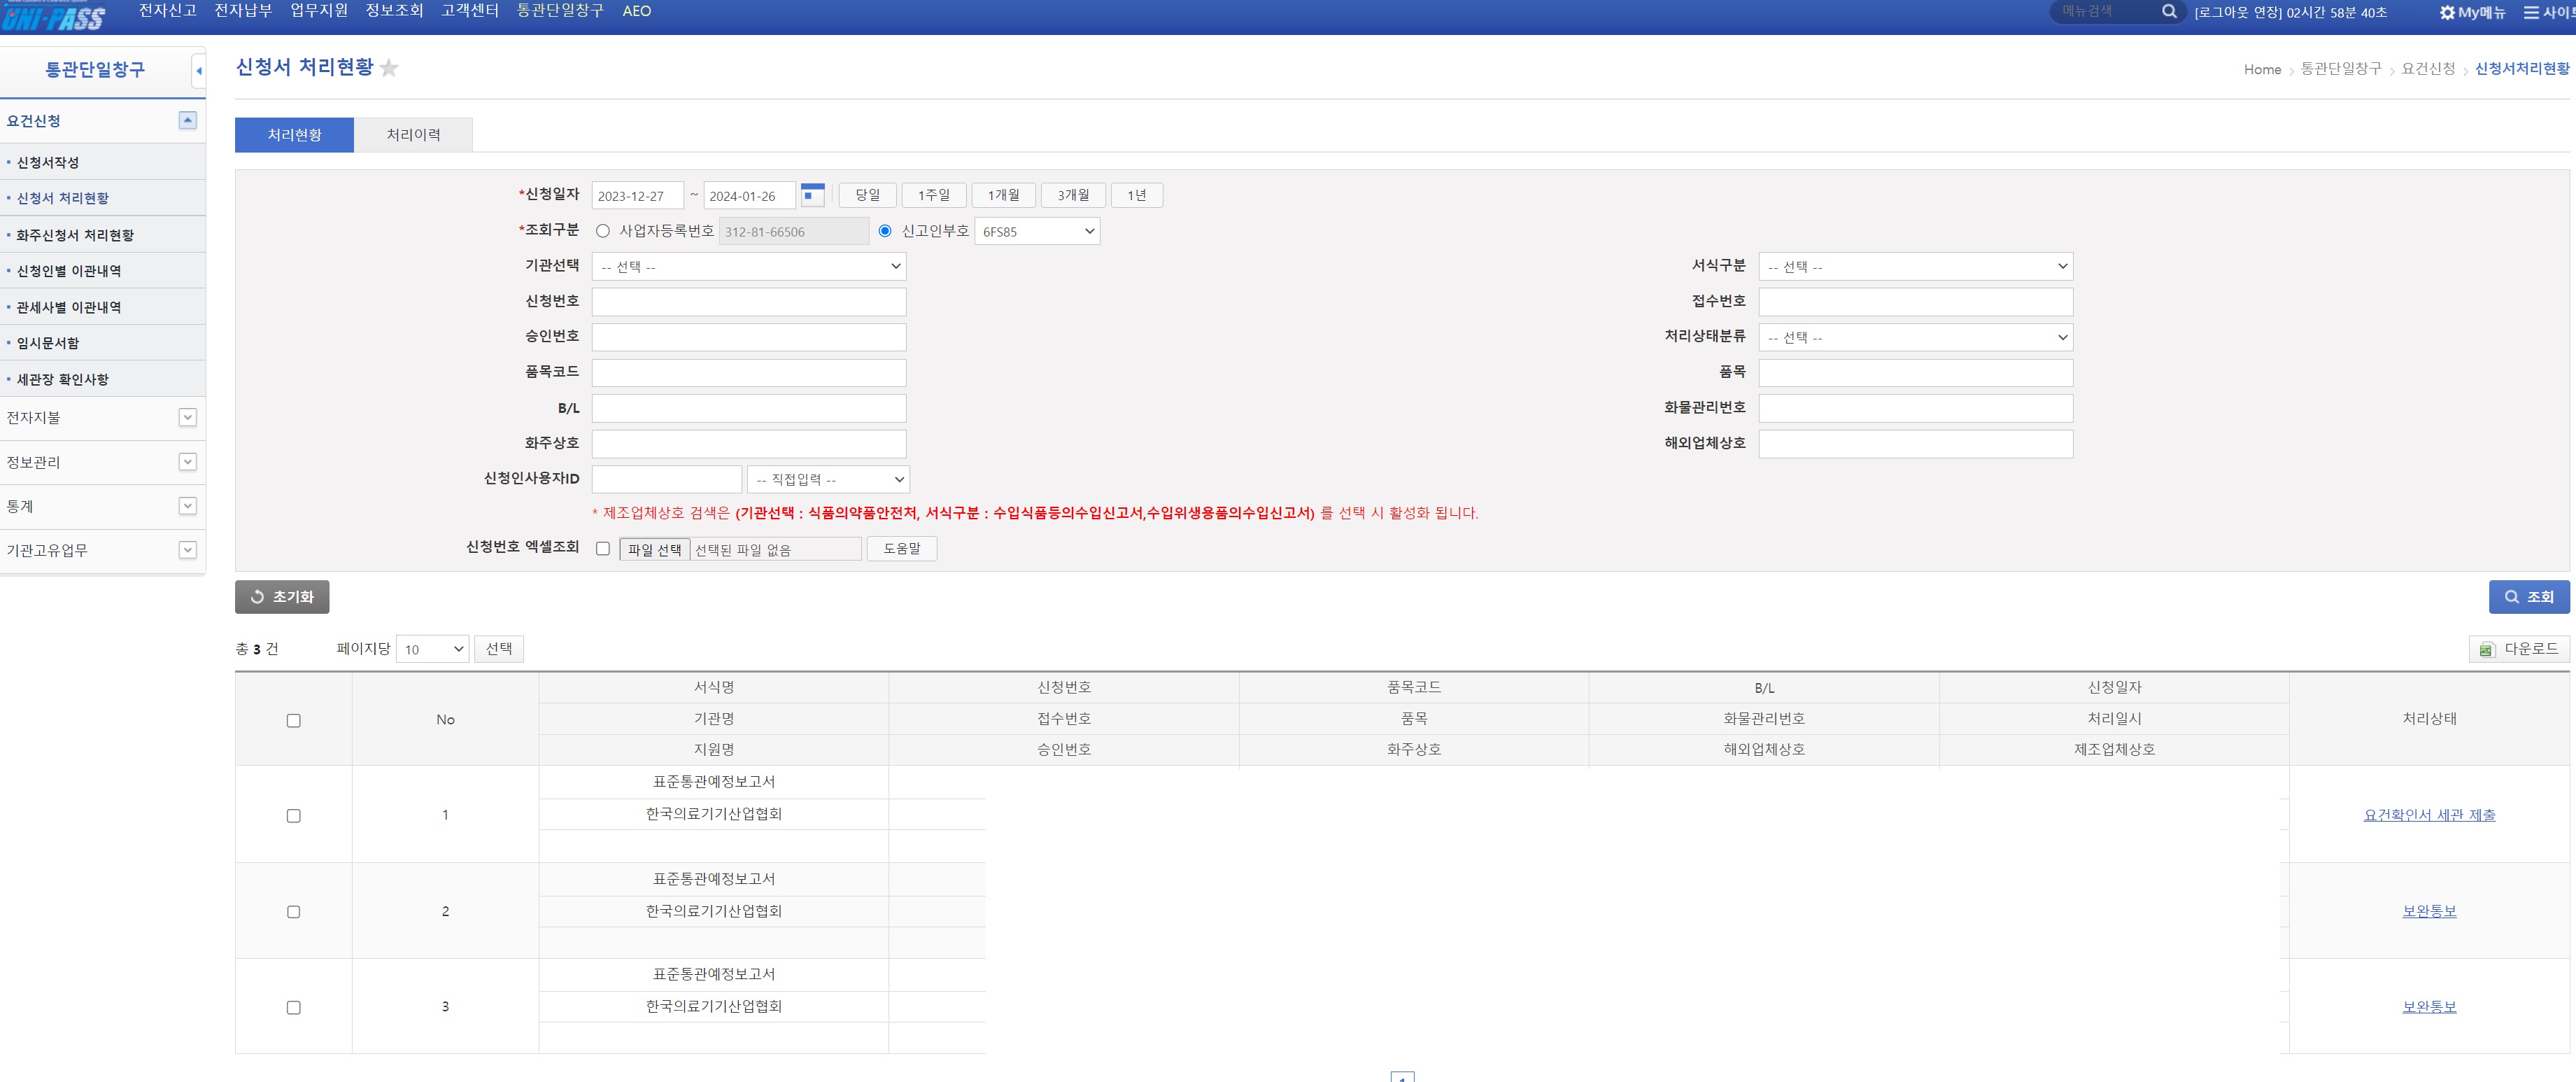Click the 화물관리번호 input field

(1915, 408)
